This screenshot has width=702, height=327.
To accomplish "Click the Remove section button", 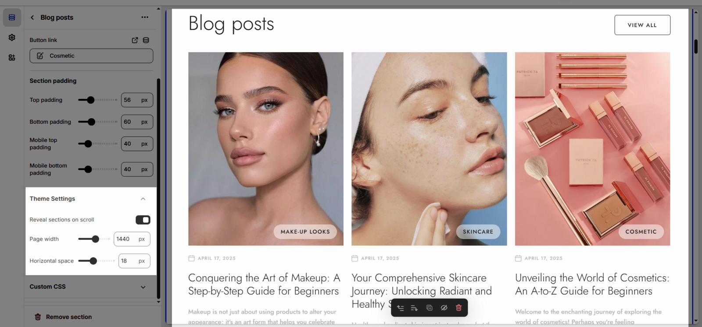I will pyautogui.click(x=63, y=317).
